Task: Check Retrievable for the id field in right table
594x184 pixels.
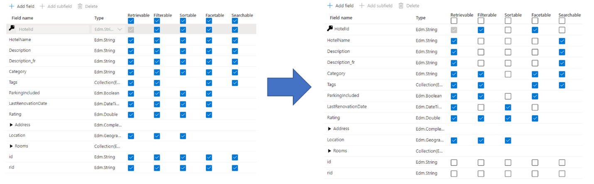Action: [454, 162]
